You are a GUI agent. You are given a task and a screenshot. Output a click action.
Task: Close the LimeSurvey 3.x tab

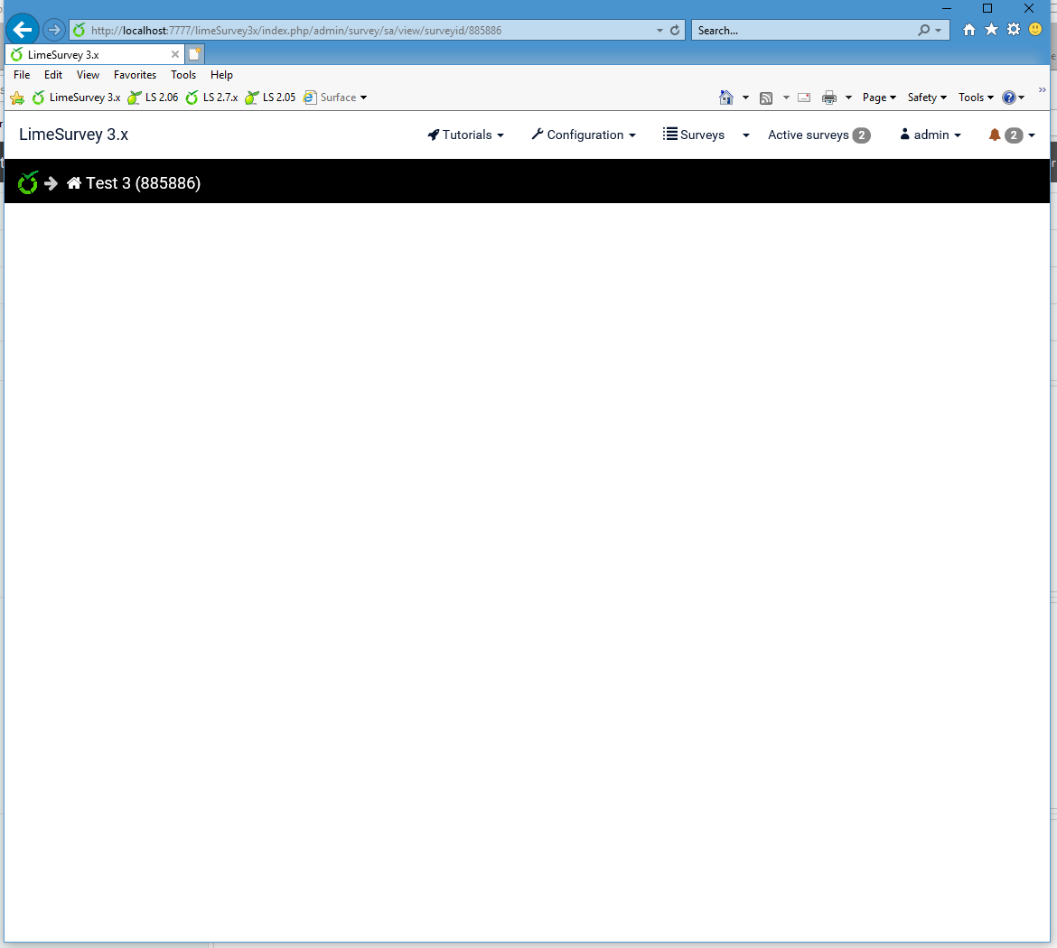(x=175, y=54)
